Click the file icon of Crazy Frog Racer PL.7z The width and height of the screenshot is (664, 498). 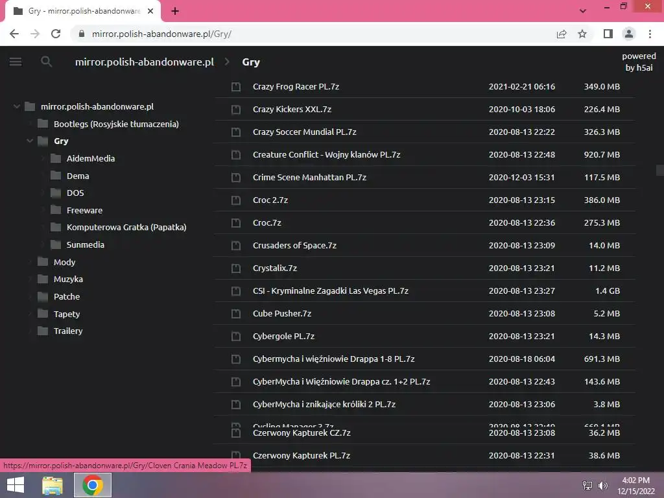(236, 87)
